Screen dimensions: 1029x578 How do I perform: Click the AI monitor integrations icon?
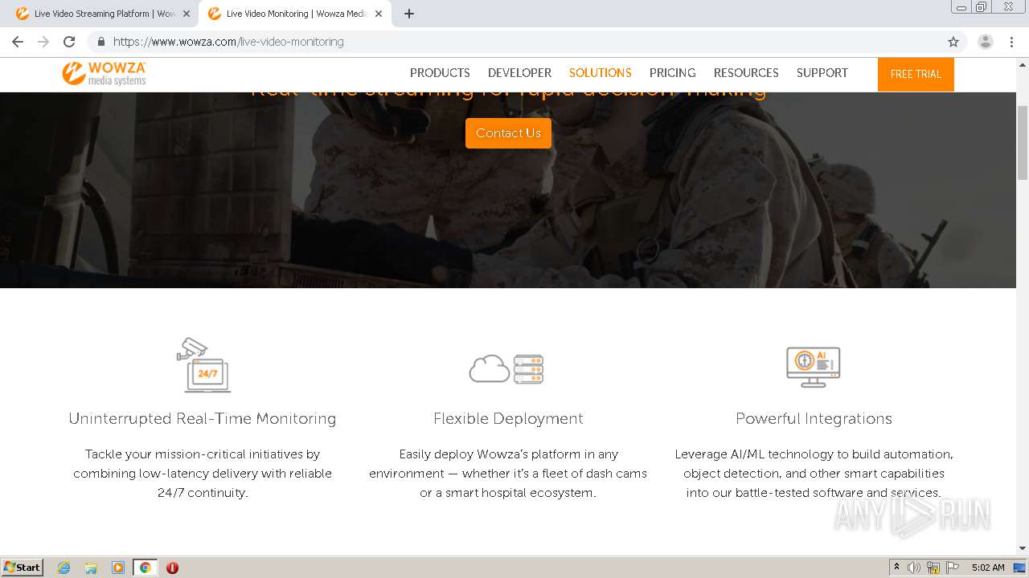(813, 367)
